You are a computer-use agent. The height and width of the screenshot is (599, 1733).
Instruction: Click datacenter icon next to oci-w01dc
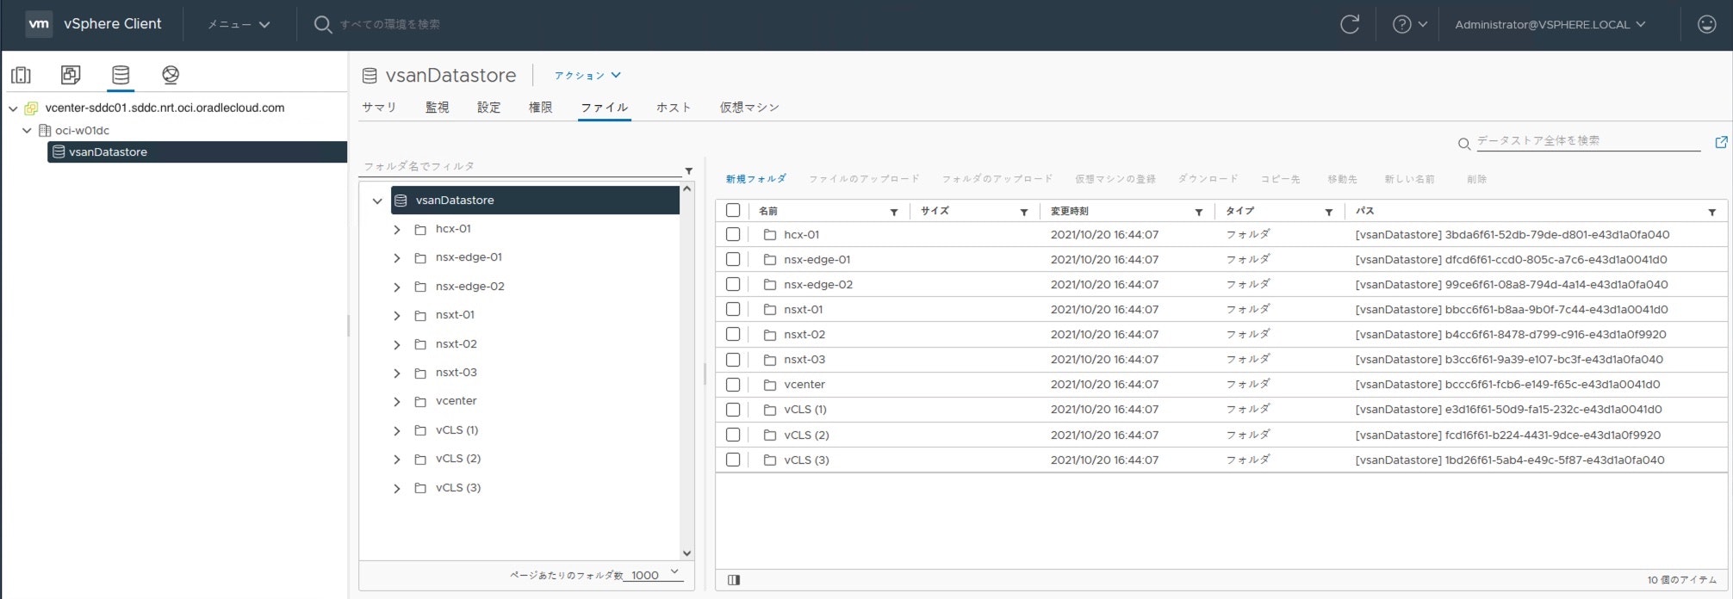click(x=45, y=131)
